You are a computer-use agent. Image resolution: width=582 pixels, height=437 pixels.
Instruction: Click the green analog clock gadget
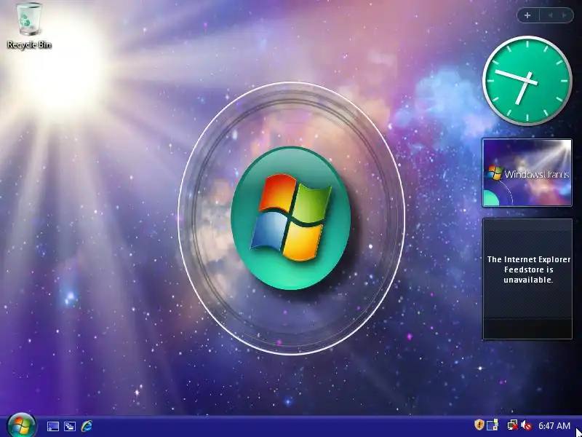[527, 81]
